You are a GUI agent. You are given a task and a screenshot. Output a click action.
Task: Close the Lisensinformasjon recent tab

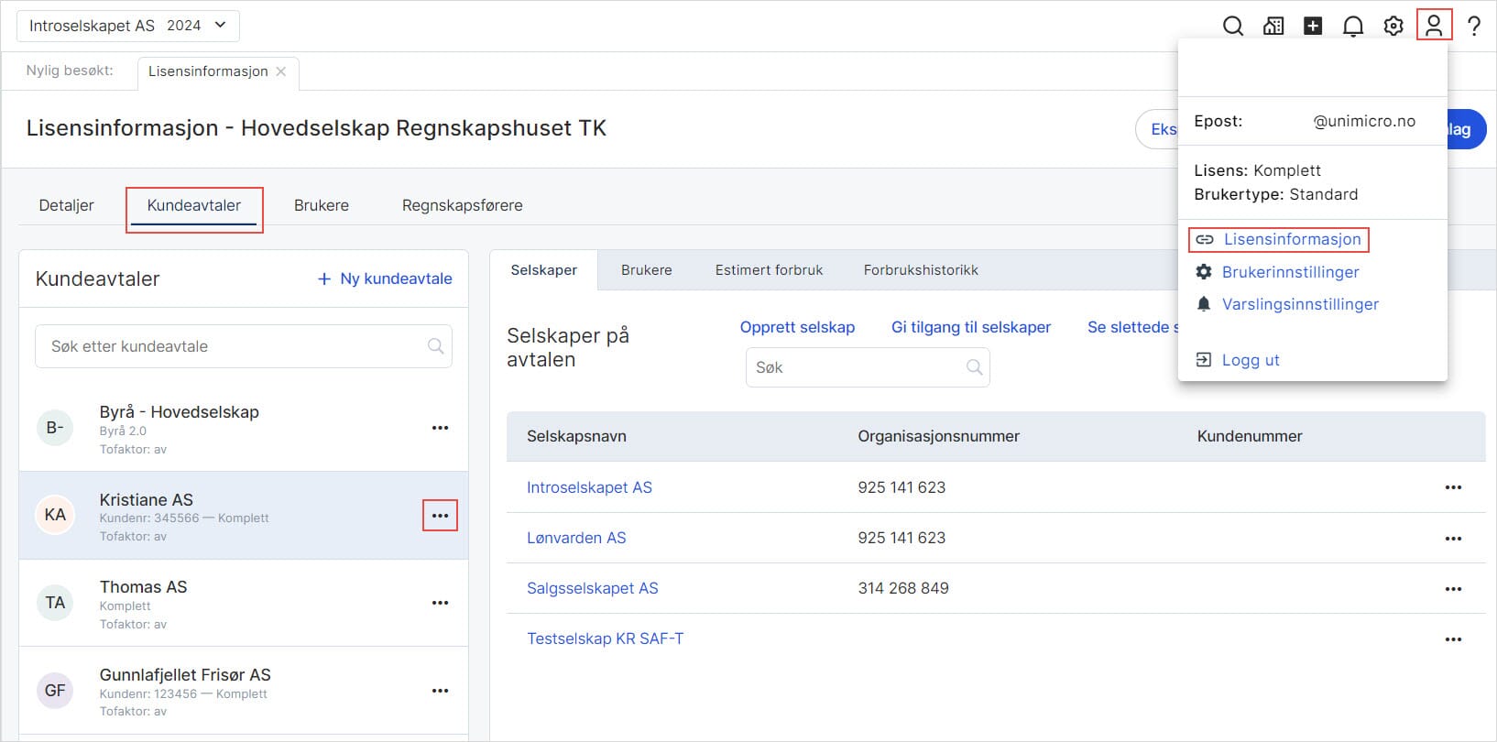[x=281, y=71]
